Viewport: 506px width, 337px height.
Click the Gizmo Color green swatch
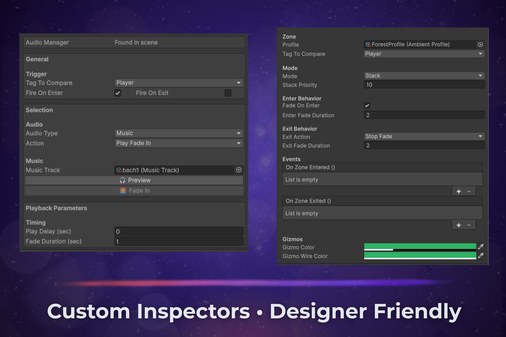point(420,246)
